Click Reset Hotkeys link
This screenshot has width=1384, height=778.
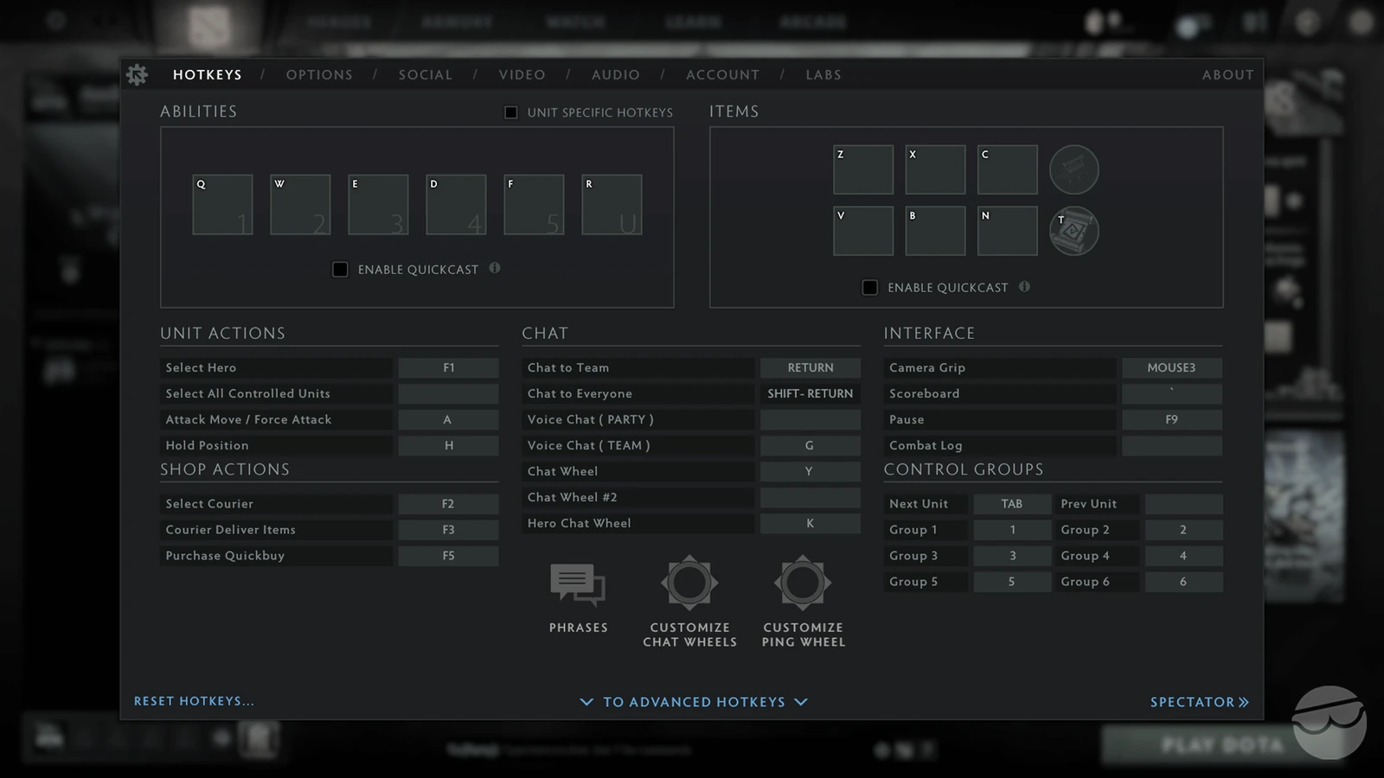[194, 701]
